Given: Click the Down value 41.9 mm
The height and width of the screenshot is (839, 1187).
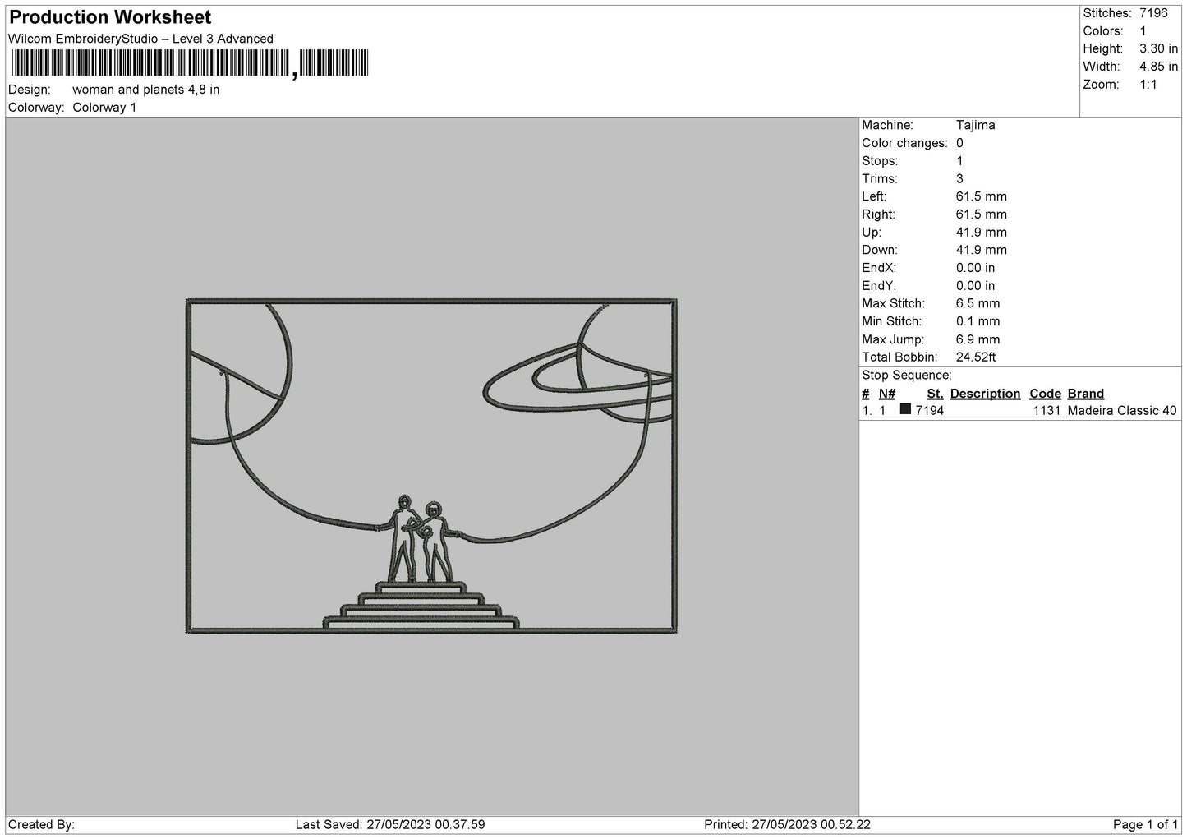Looking at the screenshot, I should pyautogui.click(x=981, y=250).
